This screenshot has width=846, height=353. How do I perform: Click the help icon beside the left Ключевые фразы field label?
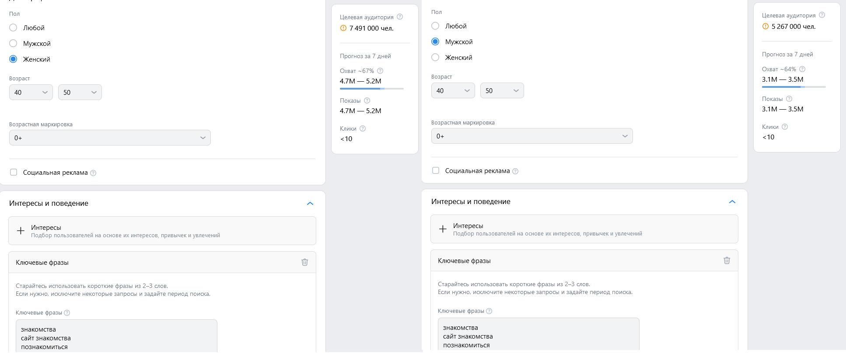(67, 313)
